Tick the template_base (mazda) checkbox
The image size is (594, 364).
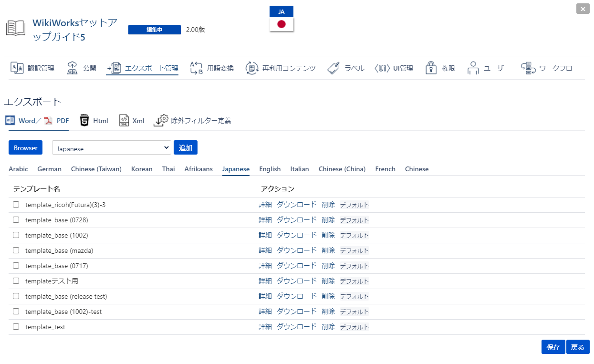[16, 250]
